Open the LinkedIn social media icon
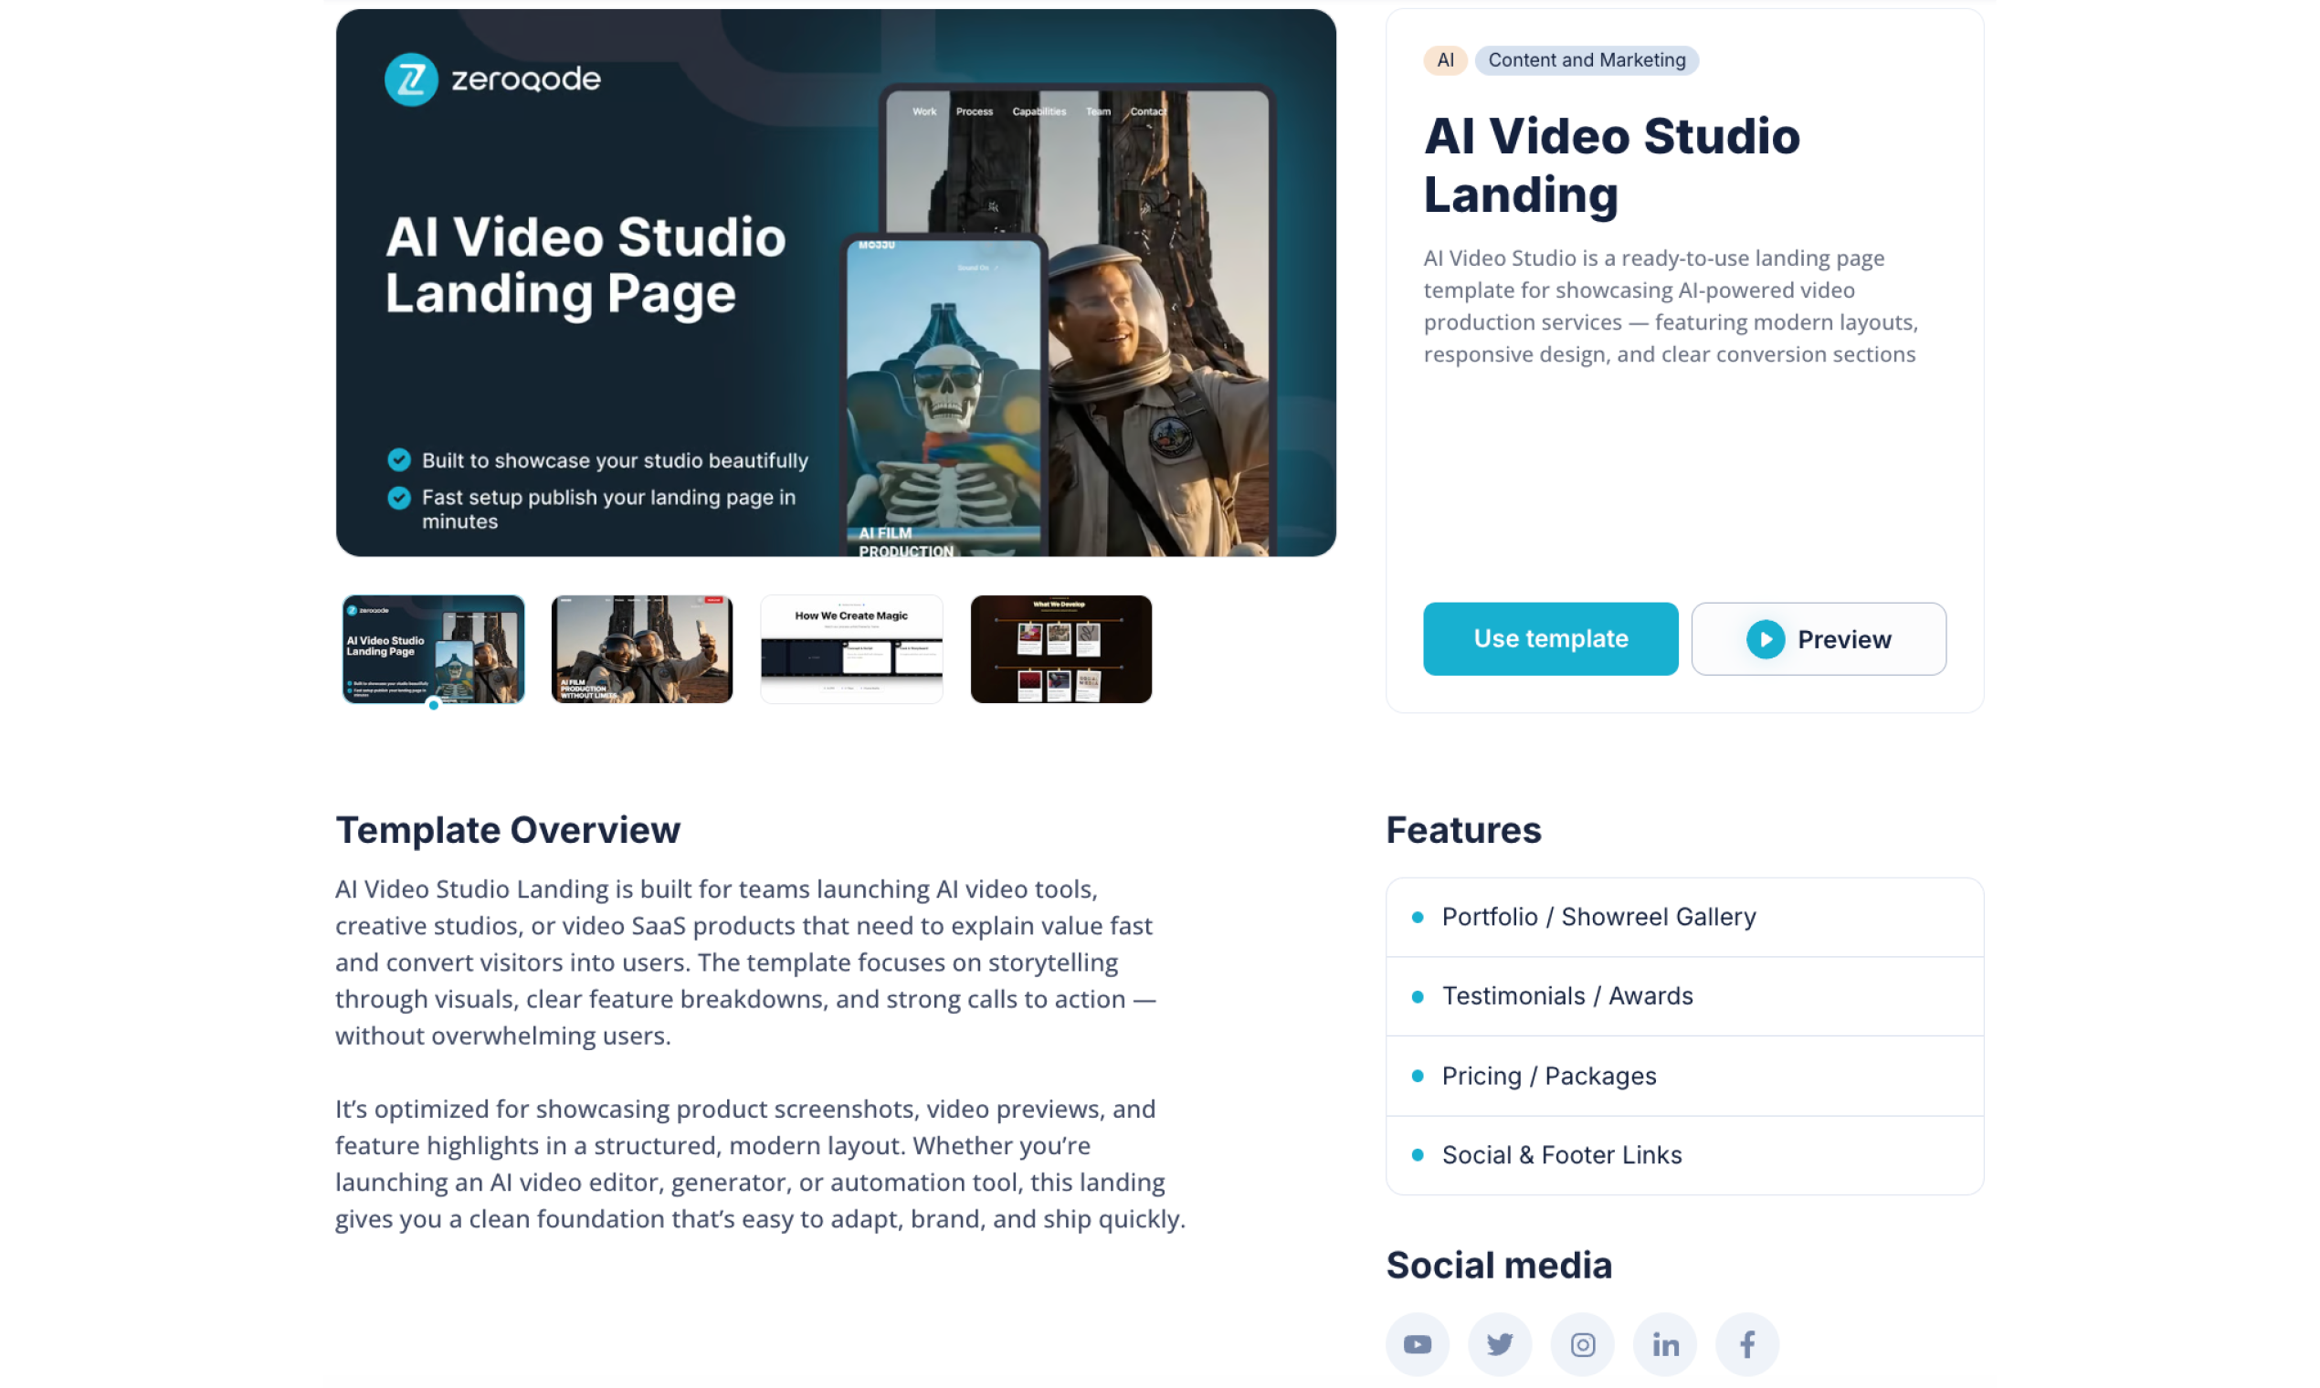The image size is (2320, 1388). 1664,1344
